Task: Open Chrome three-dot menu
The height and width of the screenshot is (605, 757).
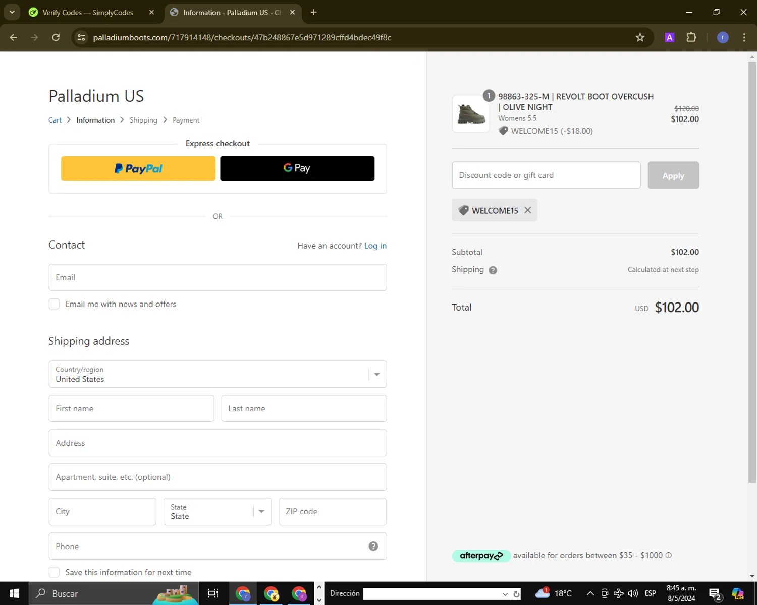Action: [744, 37]
